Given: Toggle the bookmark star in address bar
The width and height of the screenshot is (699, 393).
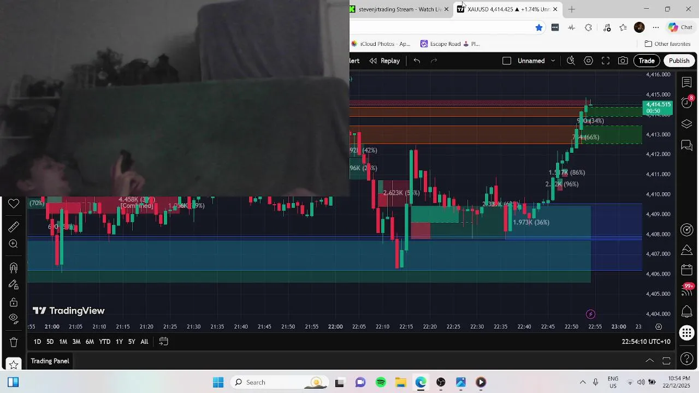Looking at the screenshot, I should pyautogui.click(x=539, y=27).
